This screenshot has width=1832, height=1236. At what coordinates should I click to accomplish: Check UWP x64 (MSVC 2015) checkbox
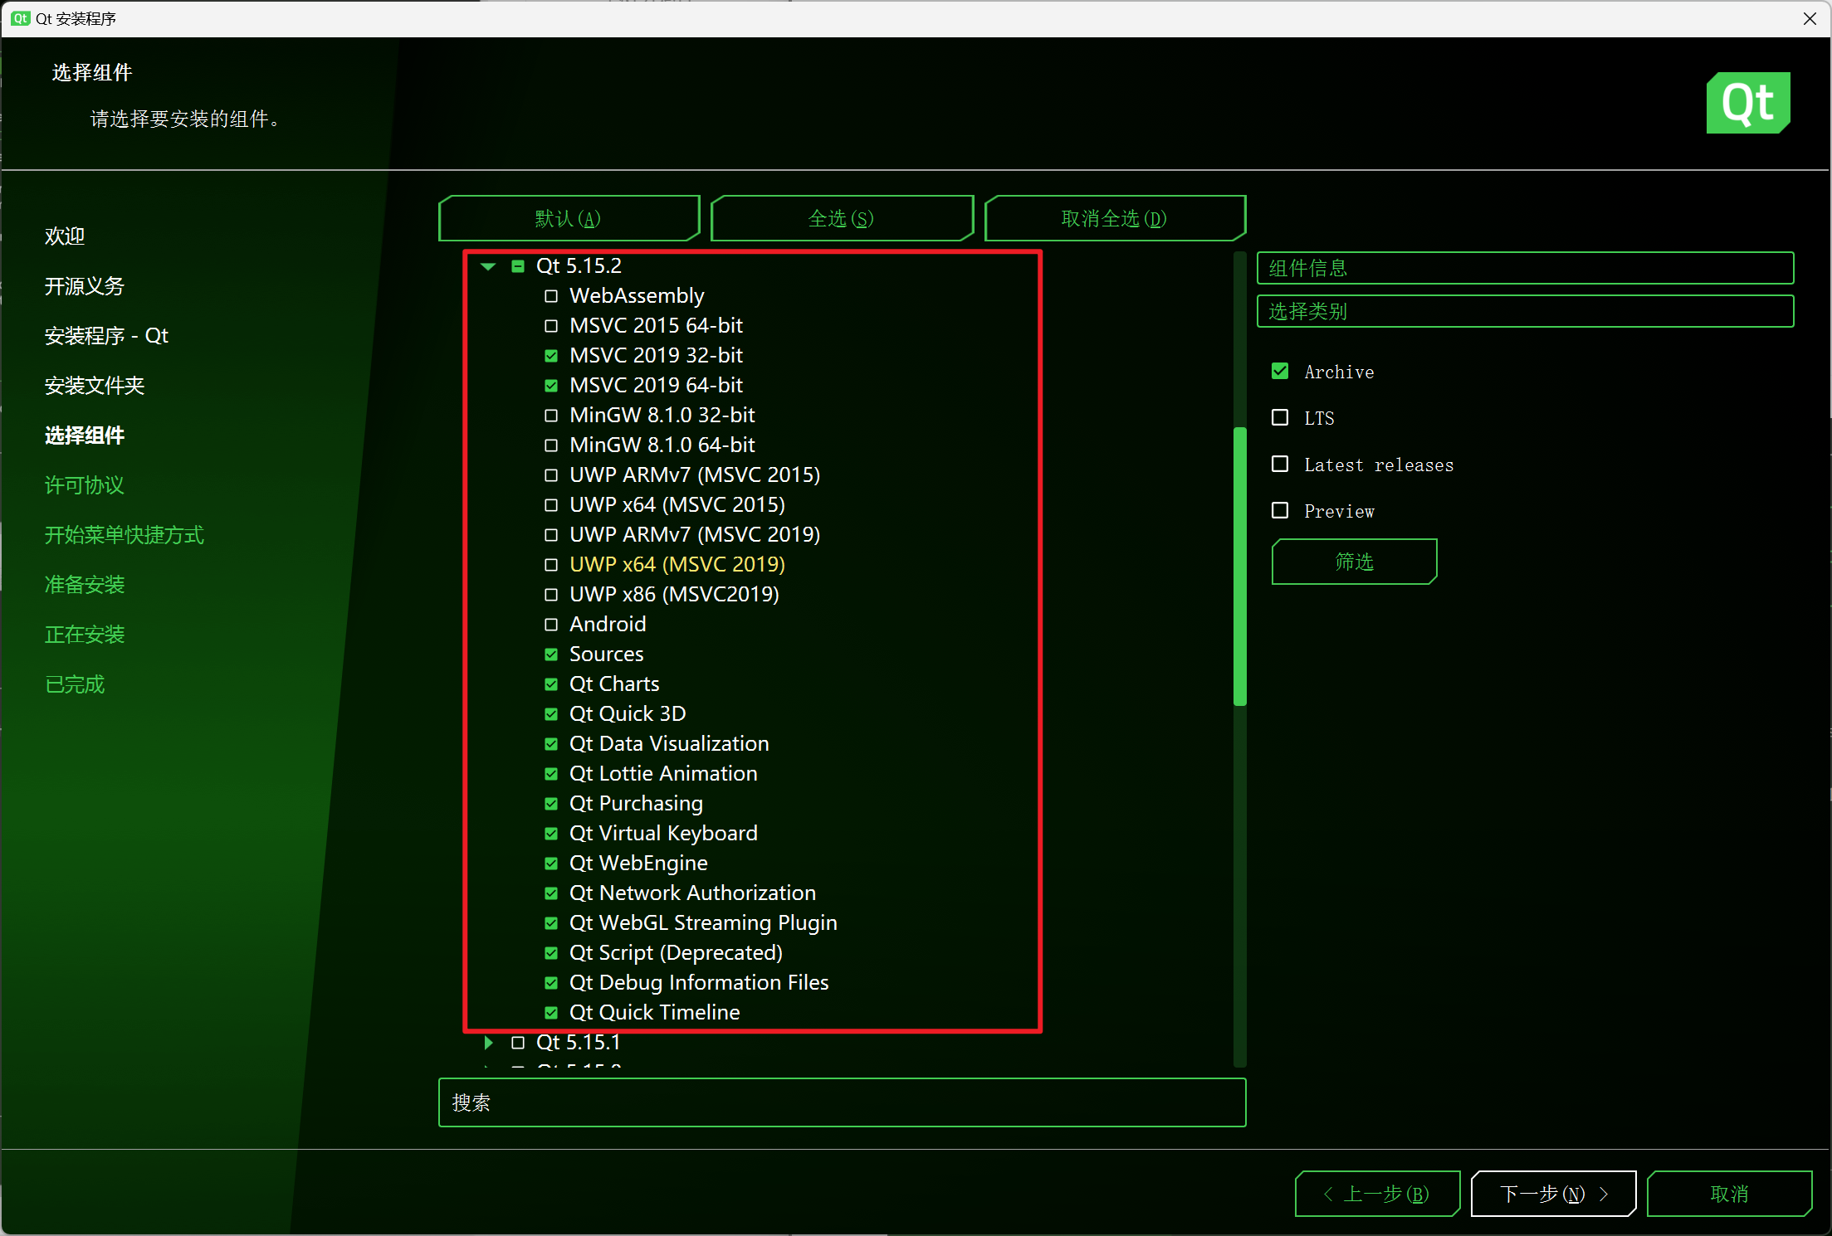click(x=551, y=505)
